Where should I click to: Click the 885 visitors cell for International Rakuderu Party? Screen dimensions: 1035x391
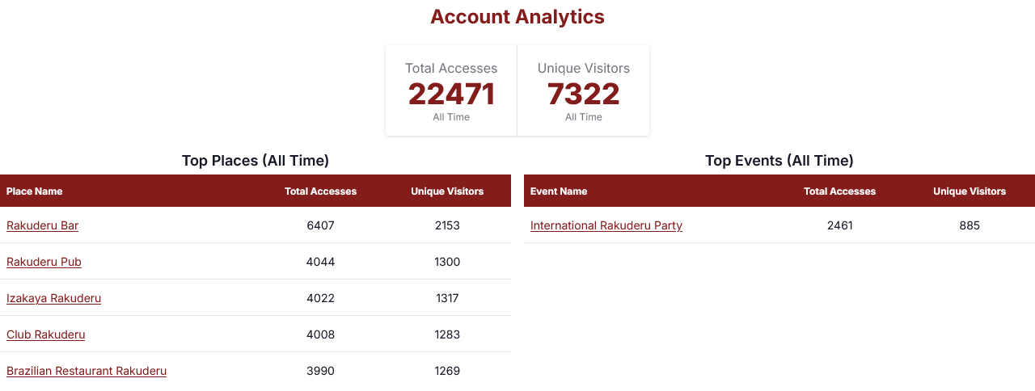(970, 225)
